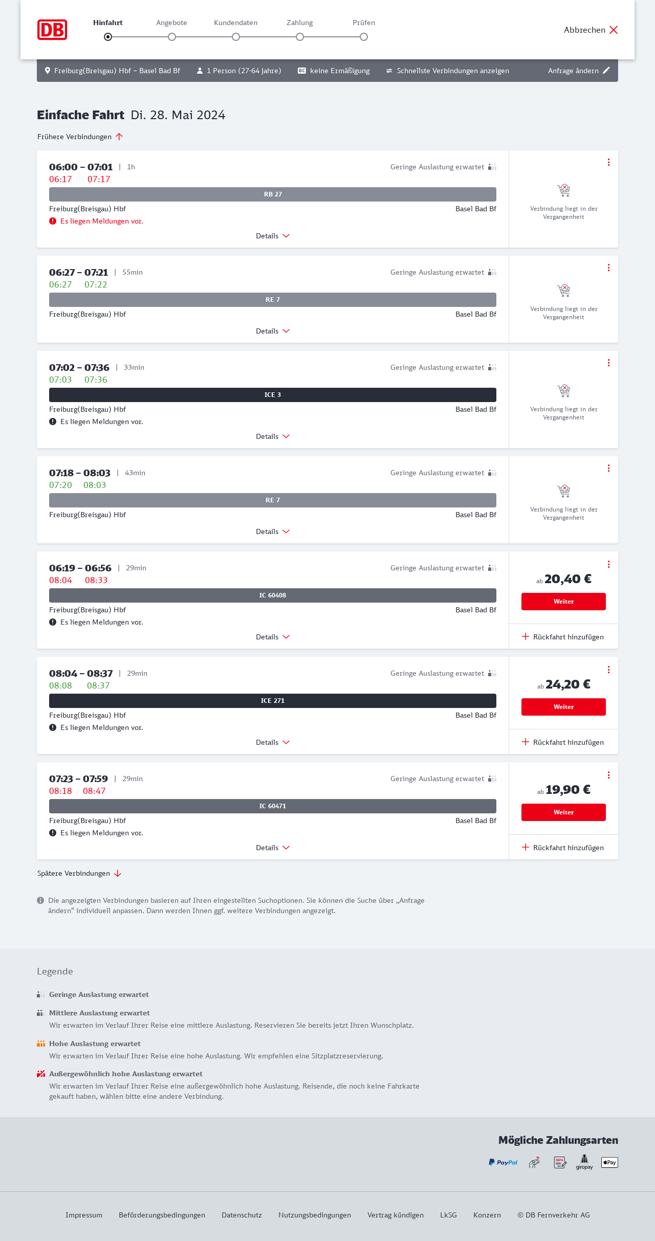655x1241 pixels.
Task: Open three-dot menu for RB 27 connection
Action: (608, 162)
